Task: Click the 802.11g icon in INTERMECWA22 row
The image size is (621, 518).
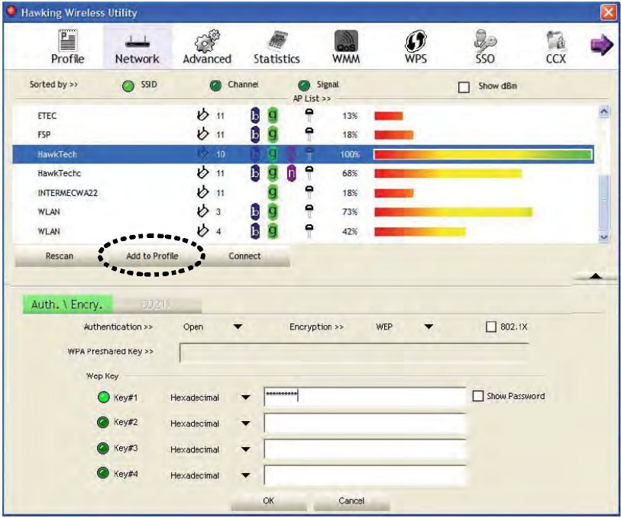Action: 273,192
